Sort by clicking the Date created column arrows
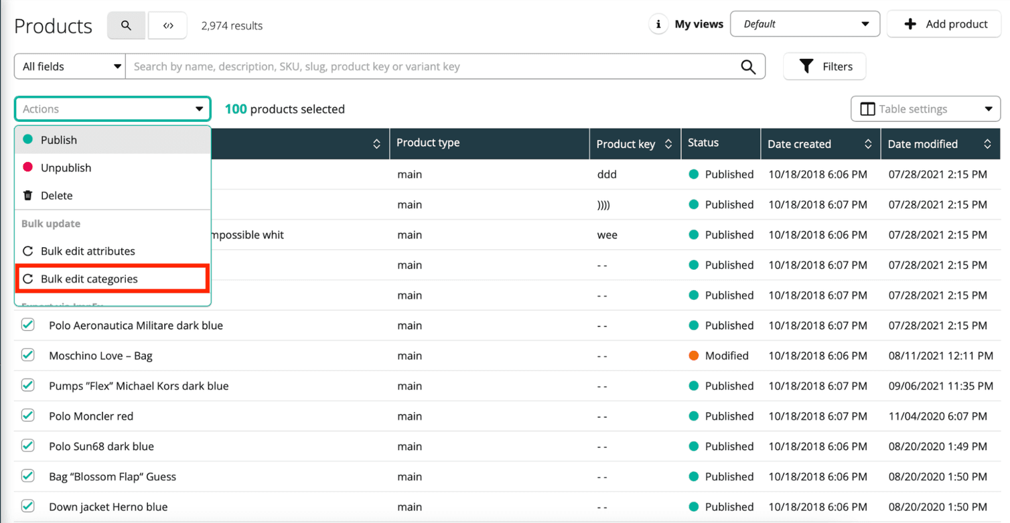The height and width of the screenshot is (523, 1010). [869, 143]
